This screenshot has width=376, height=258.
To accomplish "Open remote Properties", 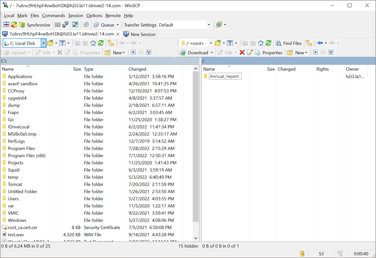I will pyautogui.click(x=268, y=53).
